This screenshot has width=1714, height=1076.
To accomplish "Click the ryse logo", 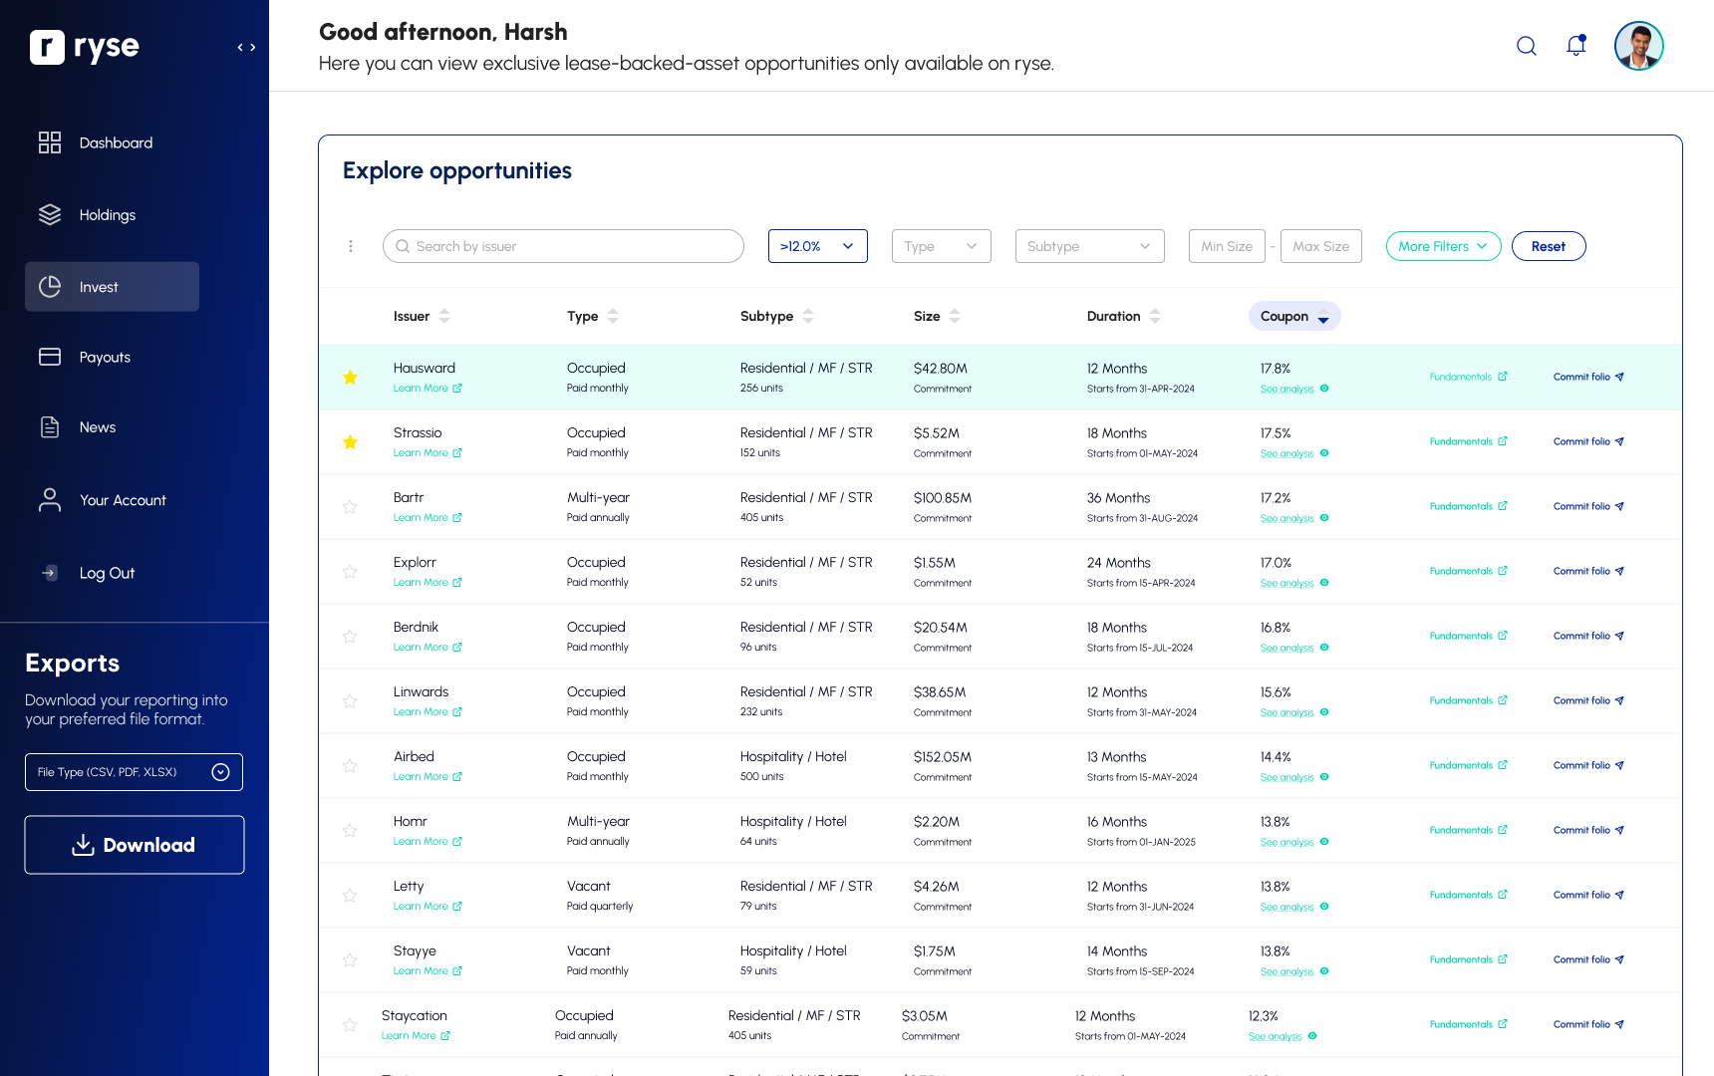I will 85,47.
